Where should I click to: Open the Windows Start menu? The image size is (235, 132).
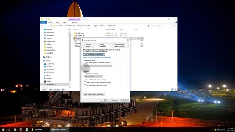(3, 129)
